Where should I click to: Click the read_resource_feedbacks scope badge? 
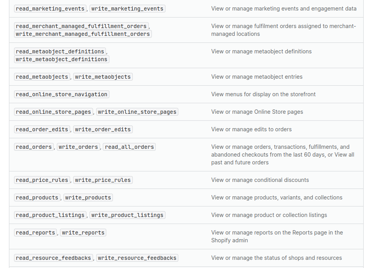click(53, 258)
